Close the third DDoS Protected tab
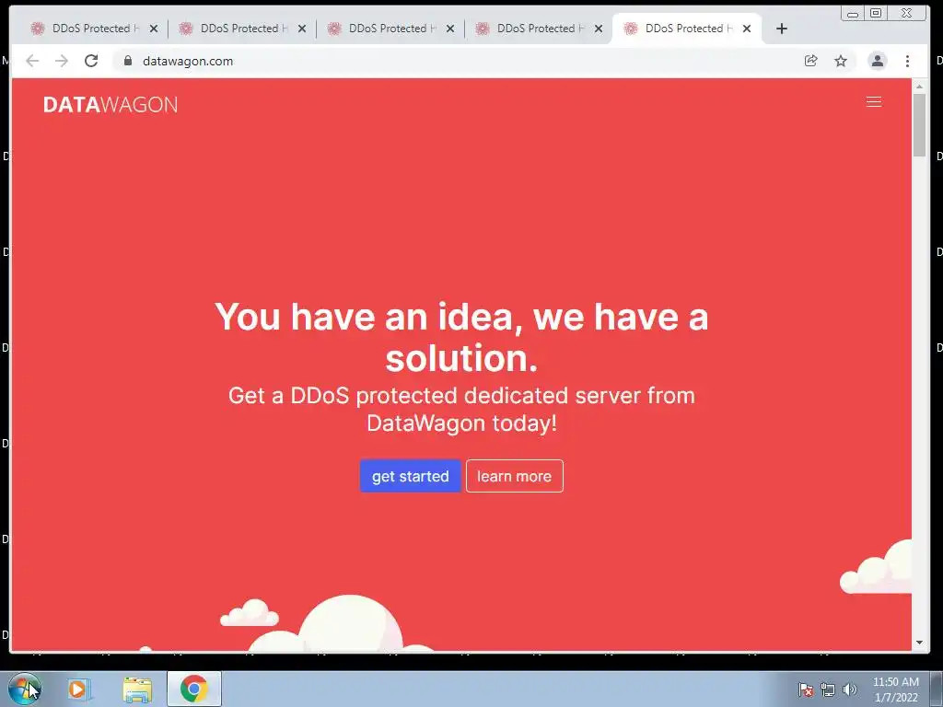 tap(449, 29)
